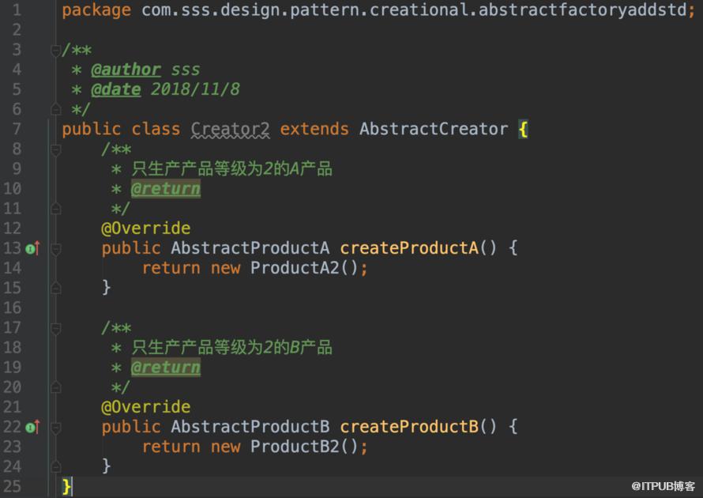This screenshot has width=703, height=498.
Task: Click the createProductA method name
Action: click(x=409, y=248)
